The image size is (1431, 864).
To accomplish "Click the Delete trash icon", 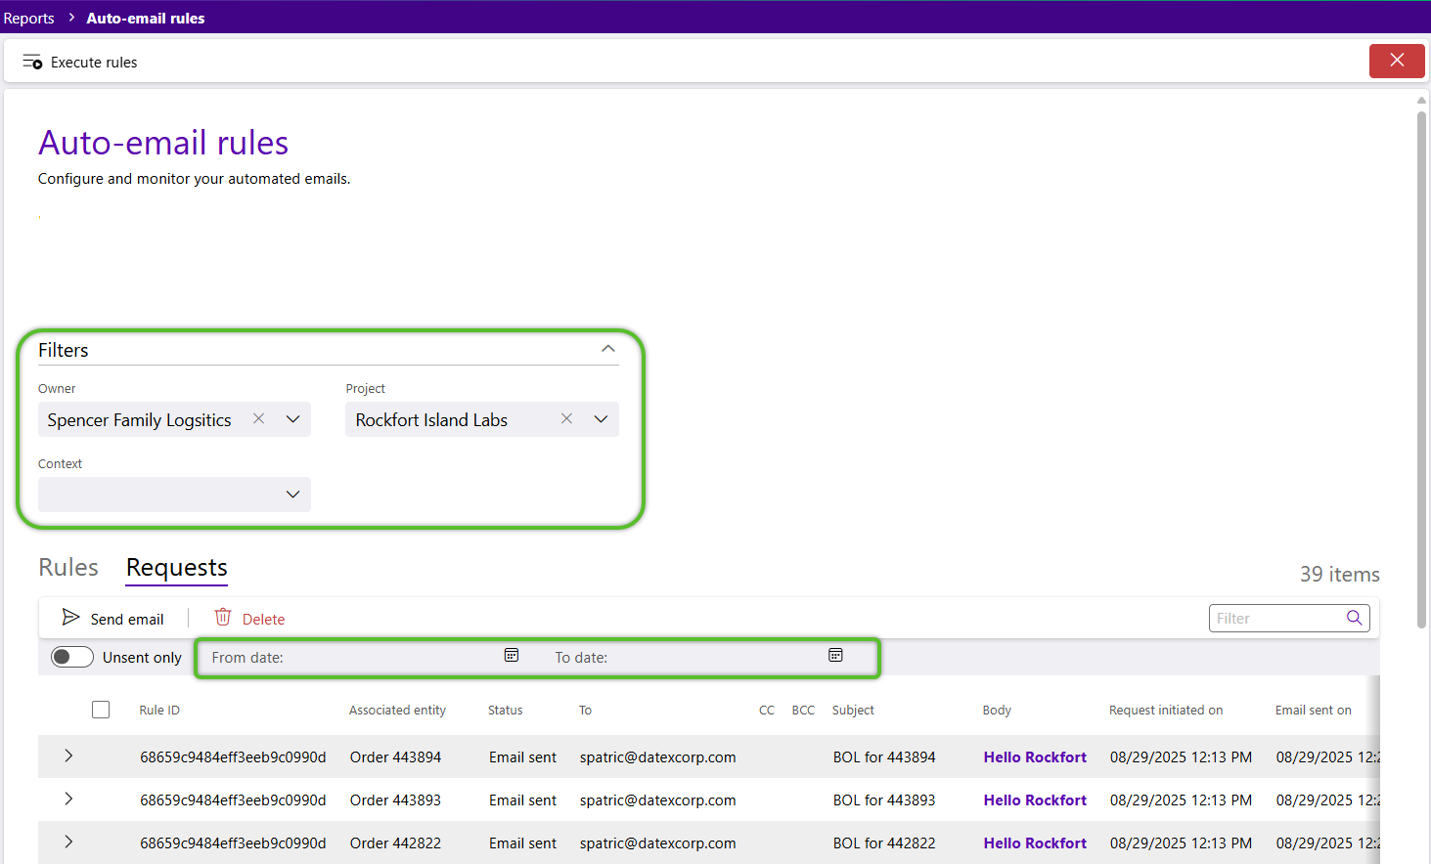I will 223,618.
